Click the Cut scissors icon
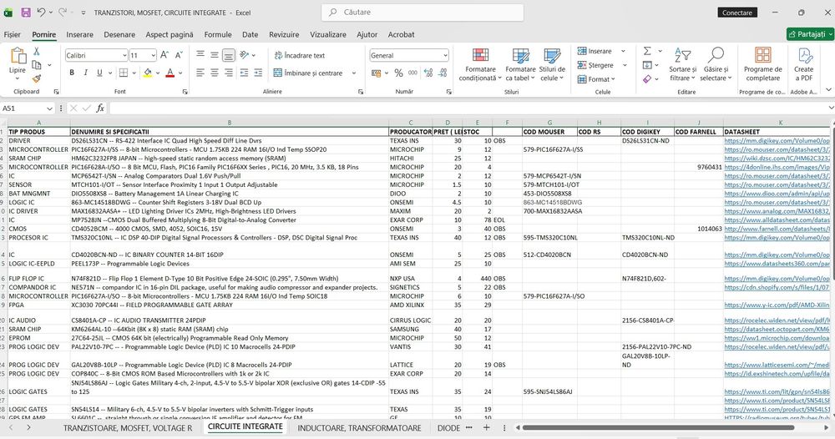The width and height of the screenshot is (835, 439). point(36,51)
